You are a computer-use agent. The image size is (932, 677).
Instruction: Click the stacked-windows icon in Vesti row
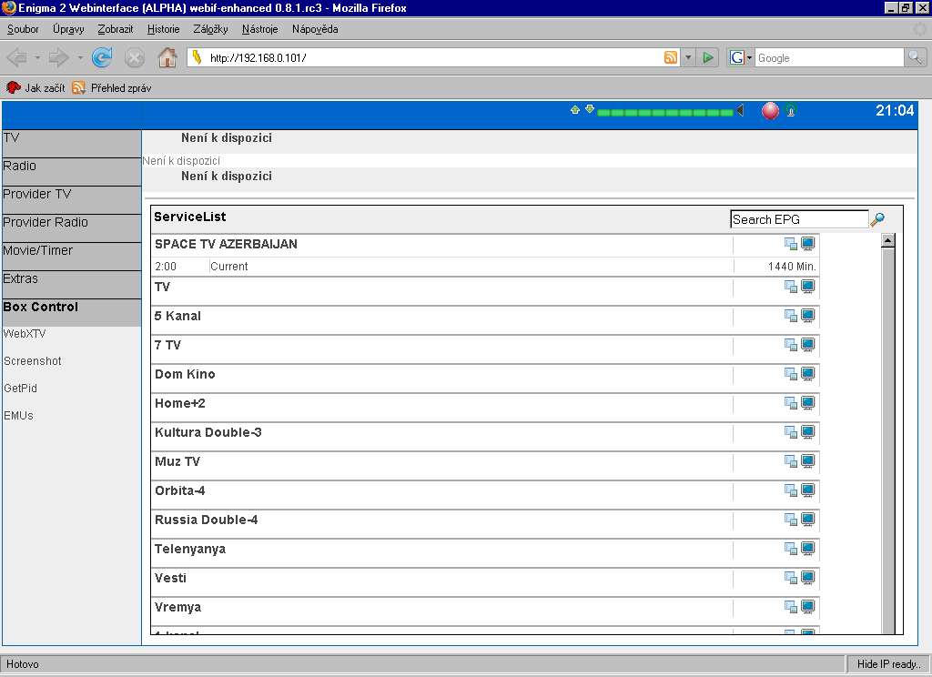[791, 578]
